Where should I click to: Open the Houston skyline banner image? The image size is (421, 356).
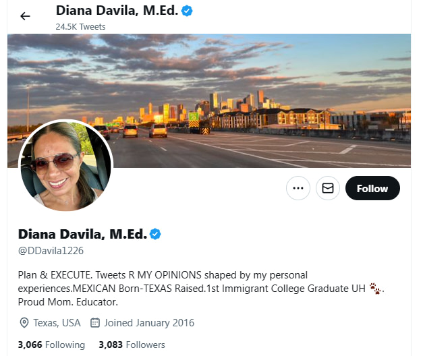click(209, 100)
